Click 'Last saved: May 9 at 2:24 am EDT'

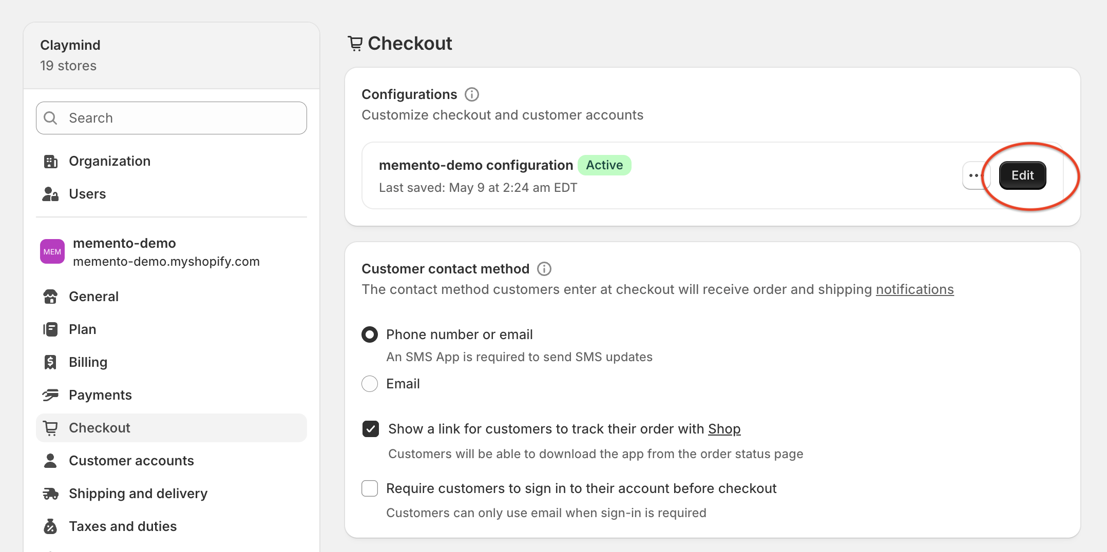pos(478,188)
